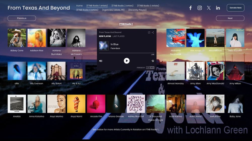252x141 pixels.
Task: Open the Alabama Deathwalk album cover
Action: (175, 38)
